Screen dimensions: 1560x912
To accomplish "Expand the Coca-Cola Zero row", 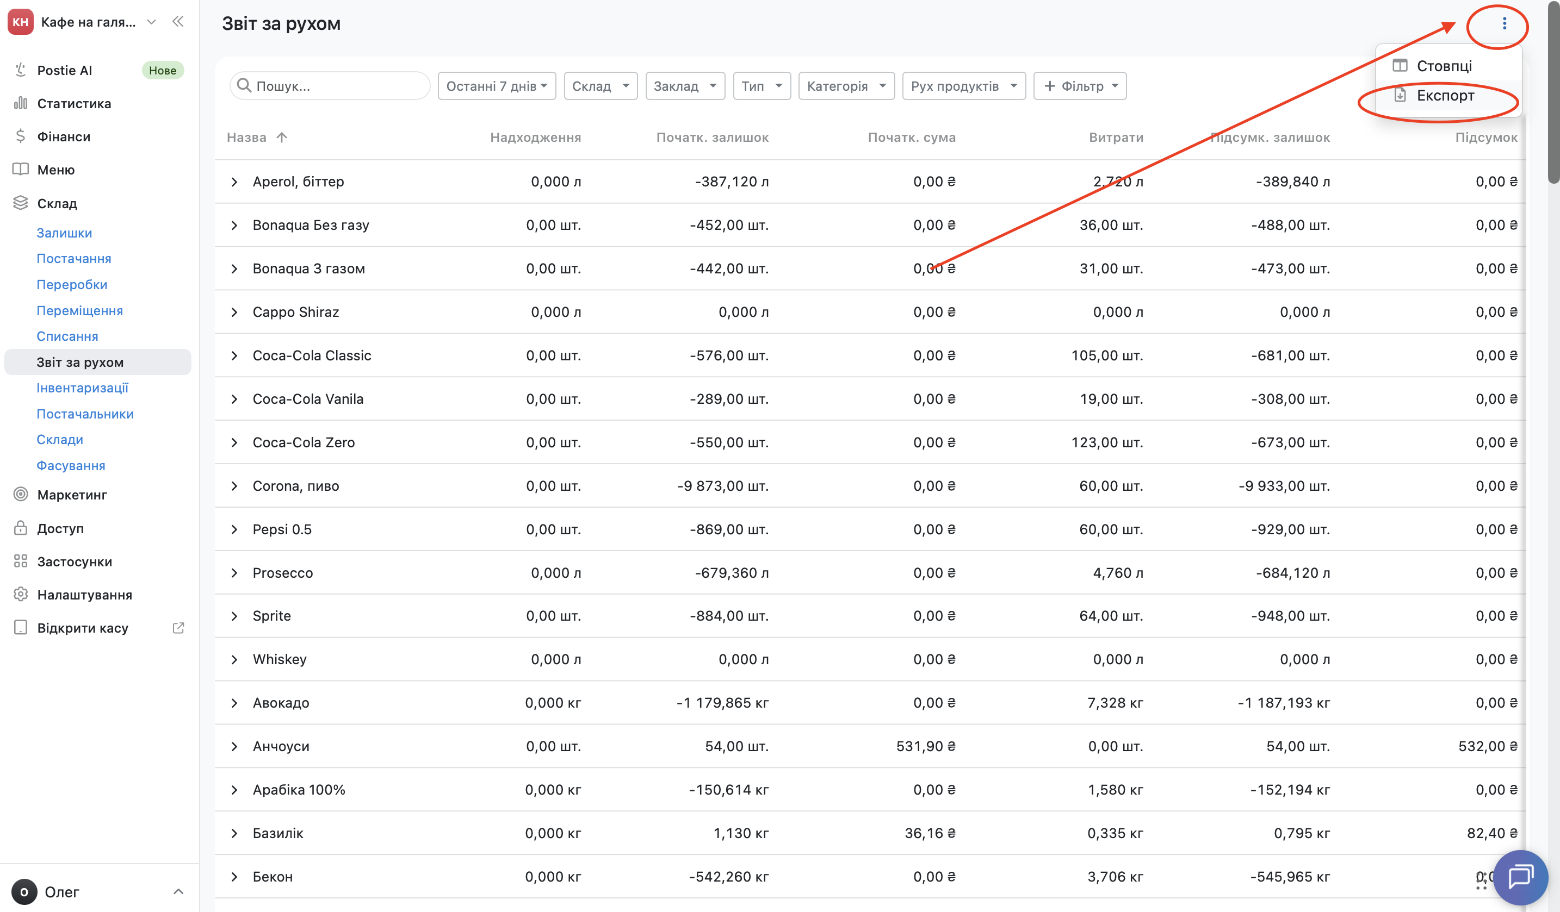I will tap(234, 442).
